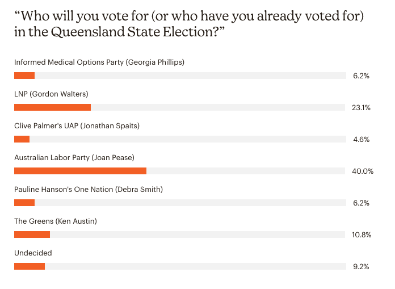The height and width of the screenshot is (289, 395).
Task: Click the orange UAP result bar
Action: tap(22, 139)
